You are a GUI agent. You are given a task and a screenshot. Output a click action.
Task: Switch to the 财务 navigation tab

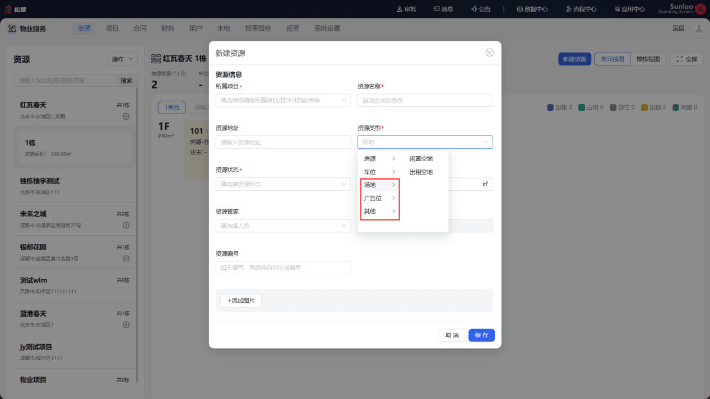(x=168, y=29)
